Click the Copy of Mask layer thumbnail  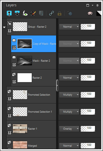click(25, 44)
